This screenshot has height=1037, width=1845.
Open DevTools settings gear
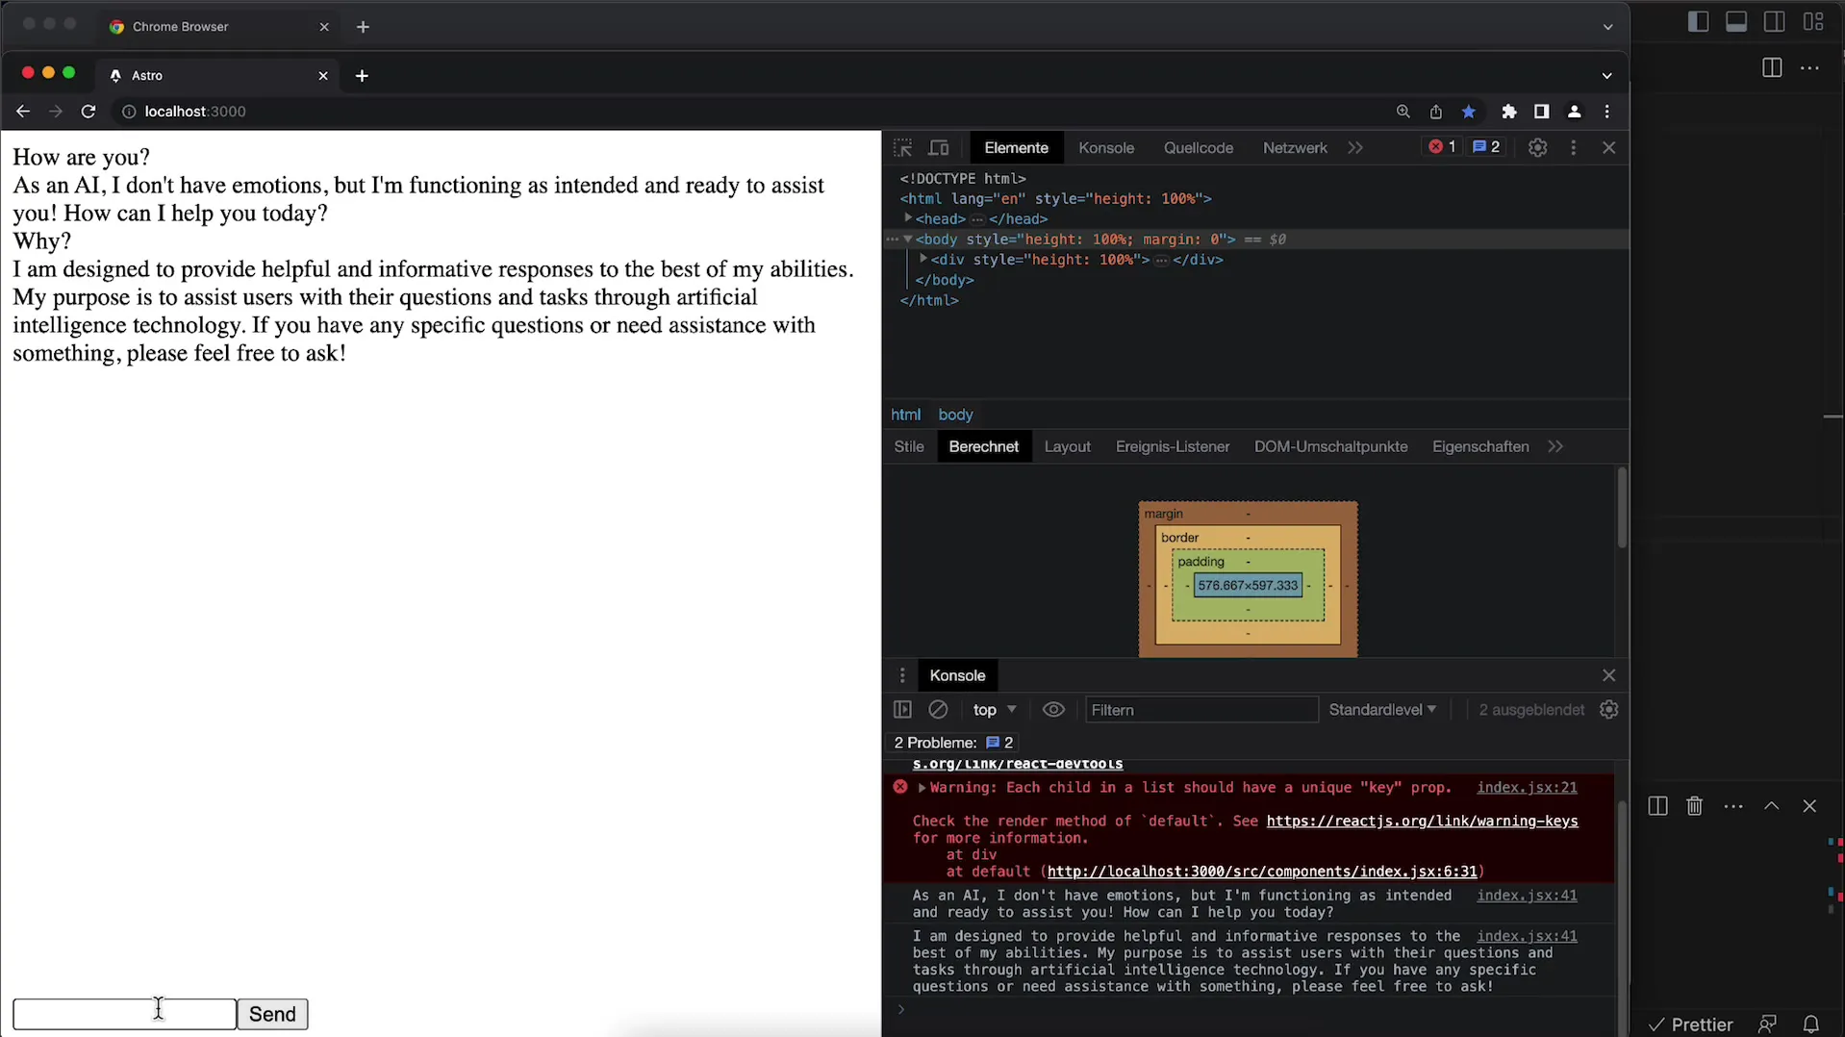(1537, 148)
